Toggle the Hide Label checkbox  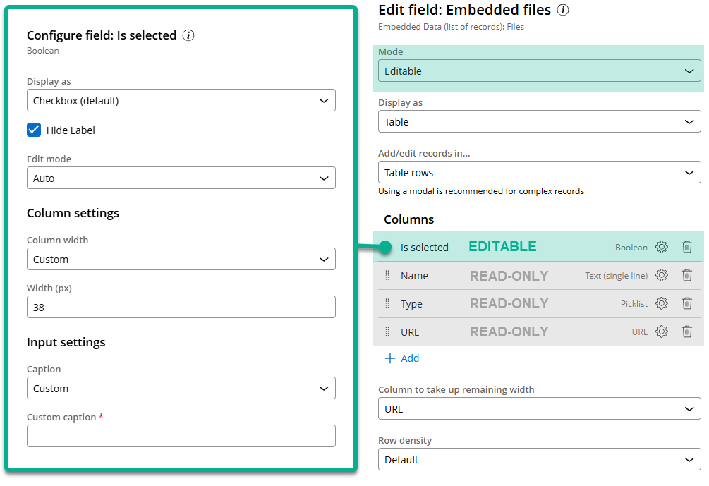34,130
